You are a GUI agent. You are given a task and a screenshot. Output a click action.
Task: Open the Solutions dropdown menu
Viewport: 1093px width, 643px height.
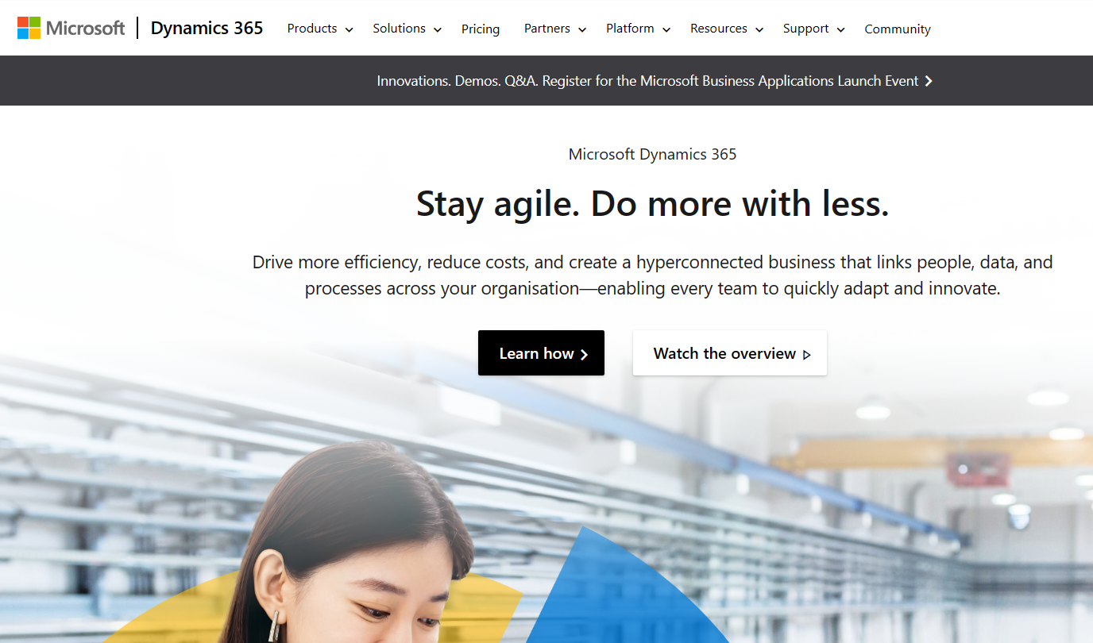(x=400, y=28)
